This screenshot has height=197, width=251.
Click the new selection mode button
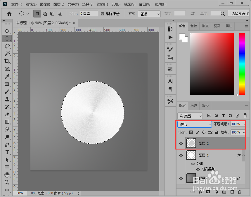coord(37,14)
